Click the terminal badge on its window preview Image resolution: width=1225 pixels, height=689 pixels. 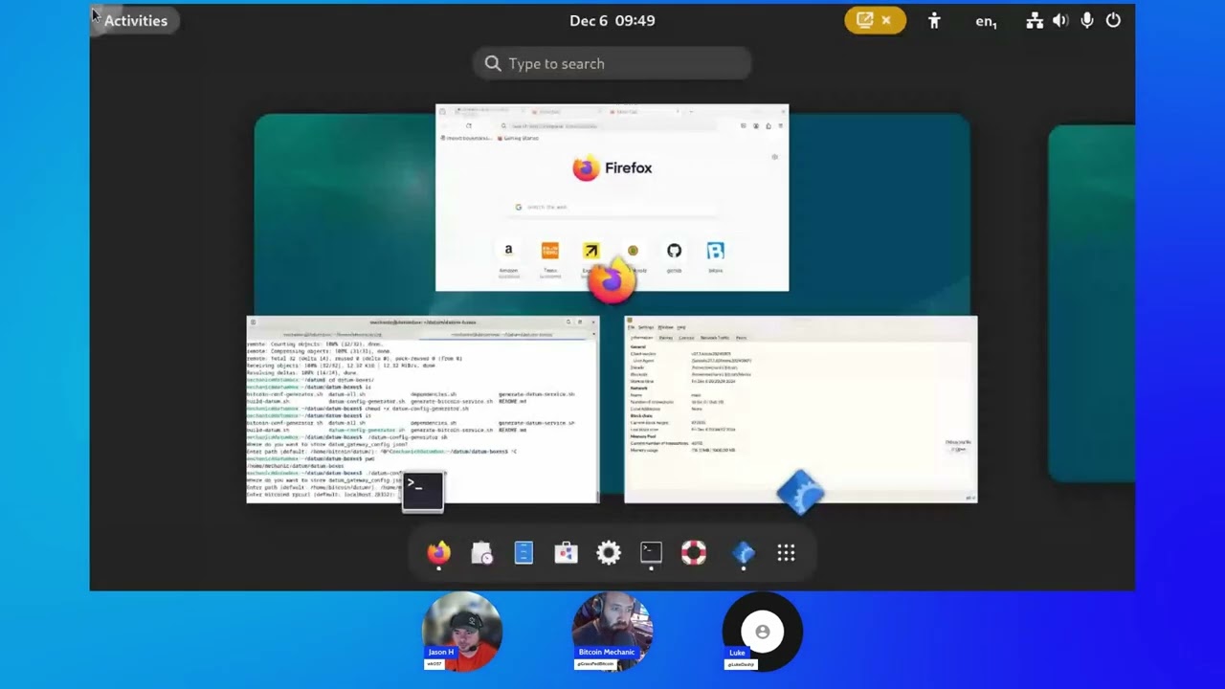pyautogui.click(x=423, y=492)
